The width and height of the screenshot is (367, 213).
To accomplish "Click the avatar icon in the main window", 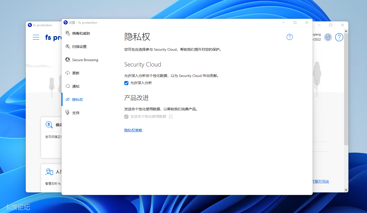I will coord(328,37).
